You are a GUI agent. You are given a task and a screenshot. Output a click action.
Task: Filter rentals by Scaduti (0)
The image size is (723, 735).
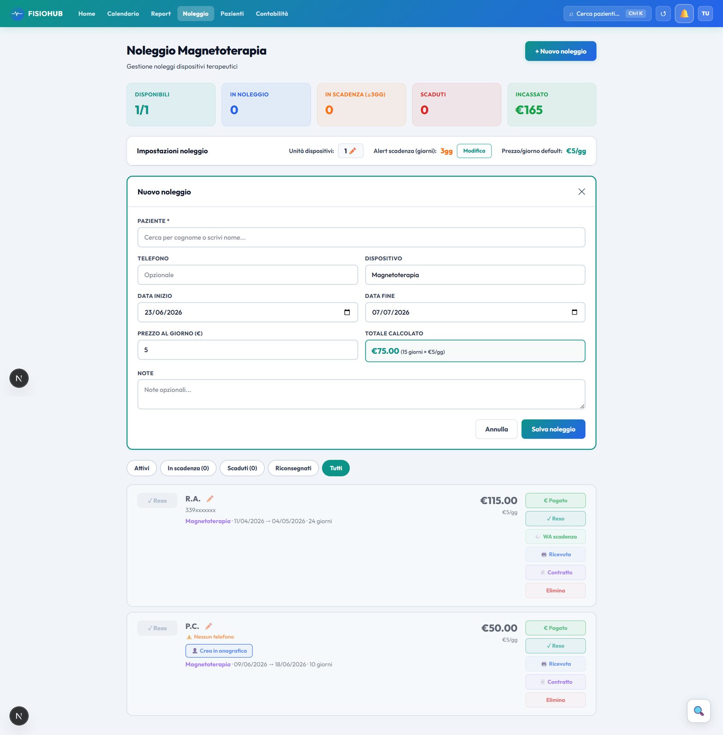click(242, 468)
